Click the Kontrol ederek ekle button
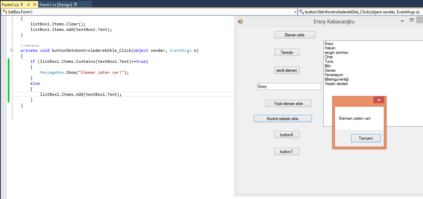The height and width of the screenshot is (199, 423). (283, 119)
